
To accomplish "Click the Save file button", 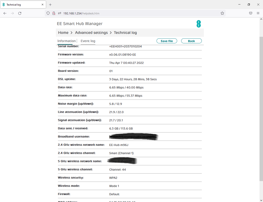I will [167, 41].
